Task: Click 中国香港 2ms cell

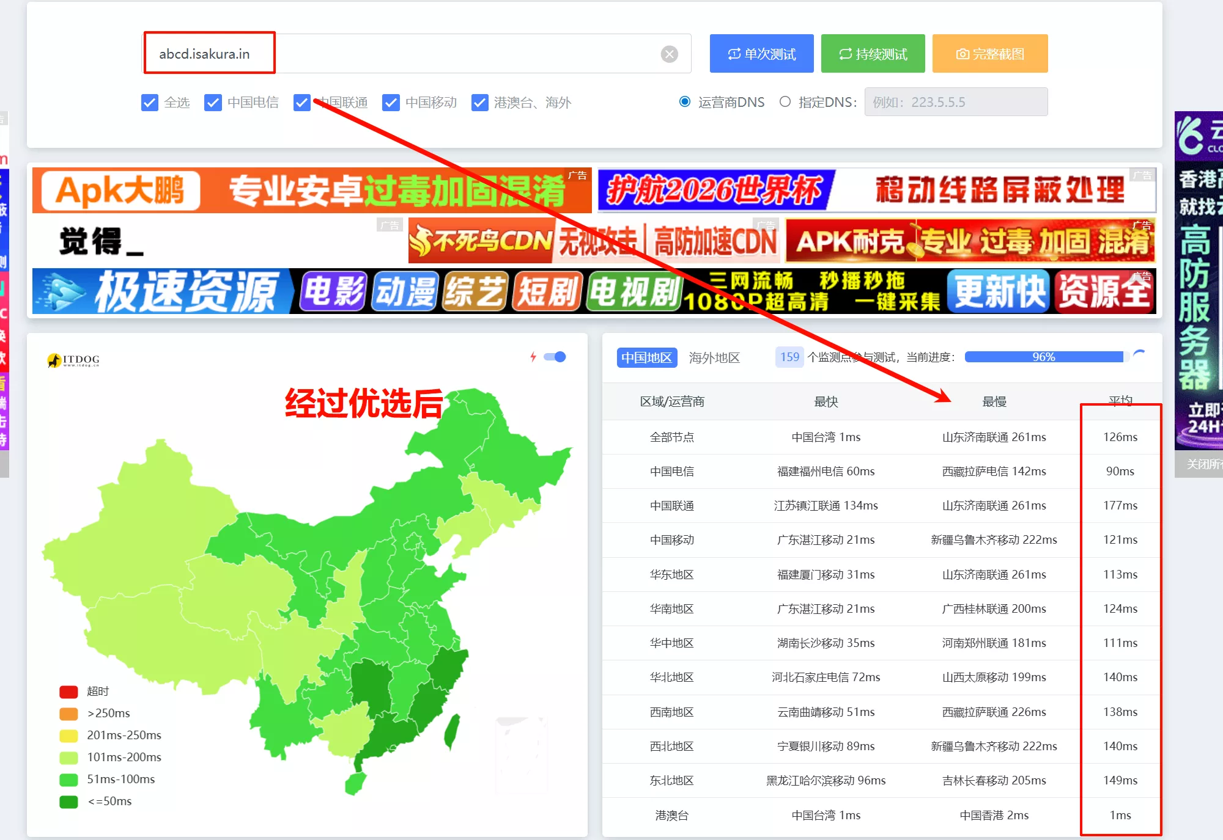Action: (994, 815)
